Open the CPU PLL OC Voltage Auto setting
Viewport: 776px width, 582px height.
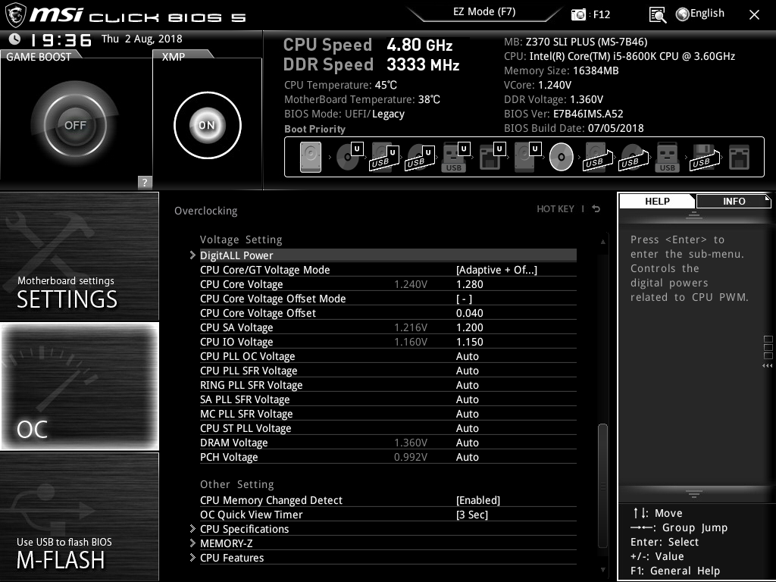467,356
